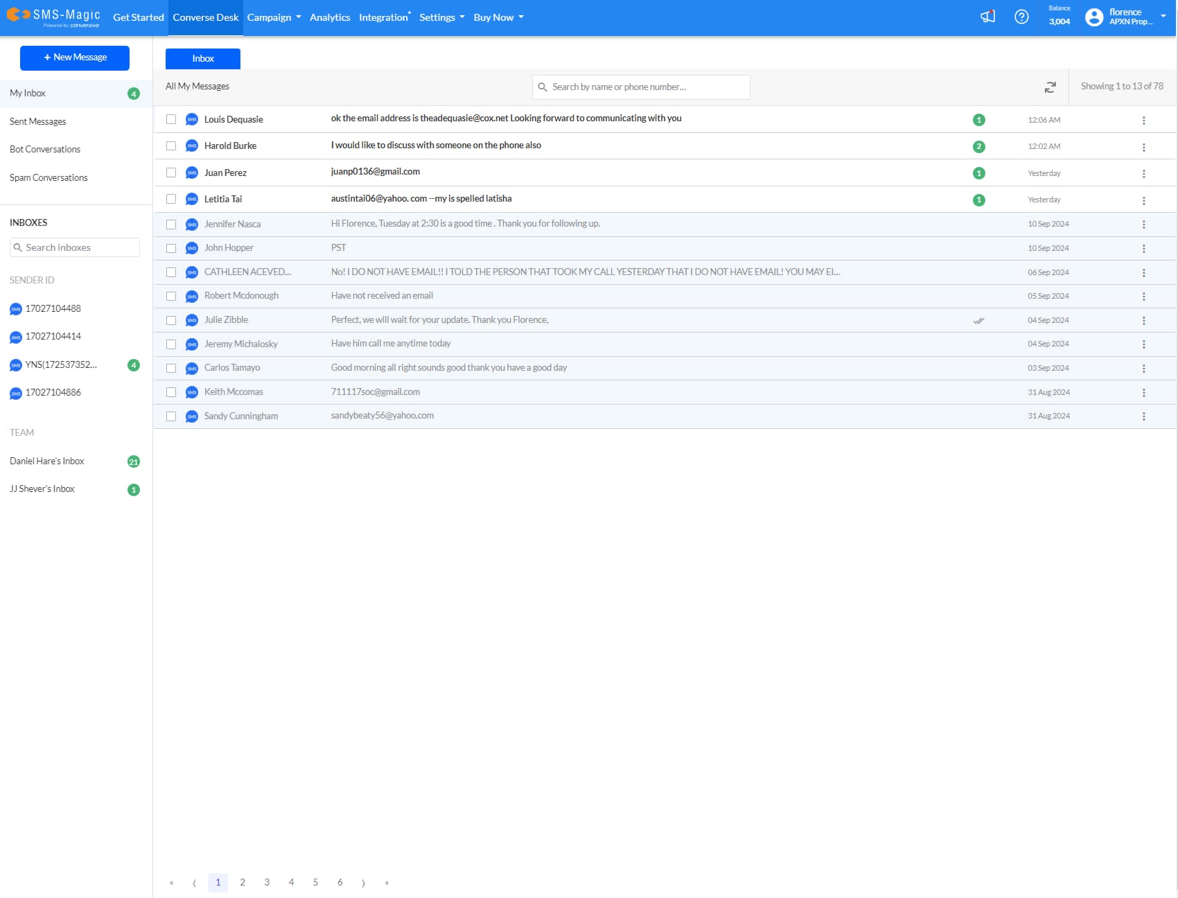Open the florence account dropdown arrow
This screenshot has height=898, width=1178.
1163,16
